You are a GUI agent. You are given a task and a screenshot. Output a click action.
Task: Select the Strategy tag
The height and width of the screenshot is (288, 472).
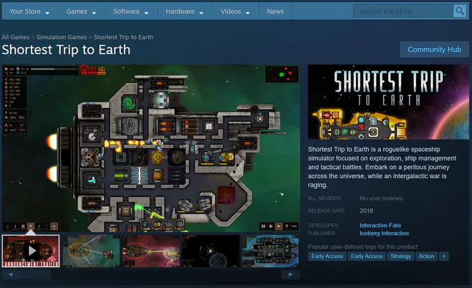pyautogui.click(x=401, y=256)
